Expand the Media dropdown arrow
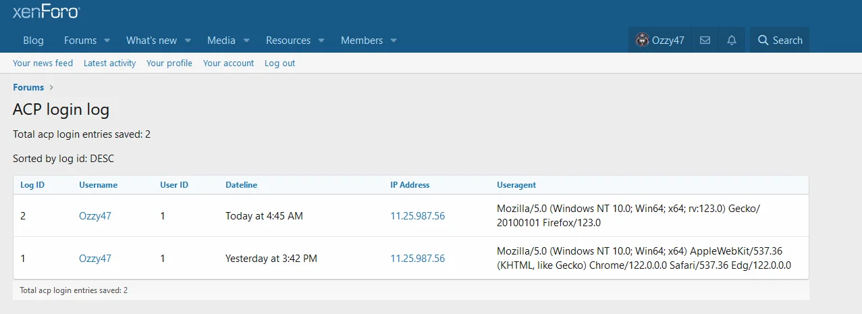Viewport: 862px width, 314px height. tap(246, 41)
